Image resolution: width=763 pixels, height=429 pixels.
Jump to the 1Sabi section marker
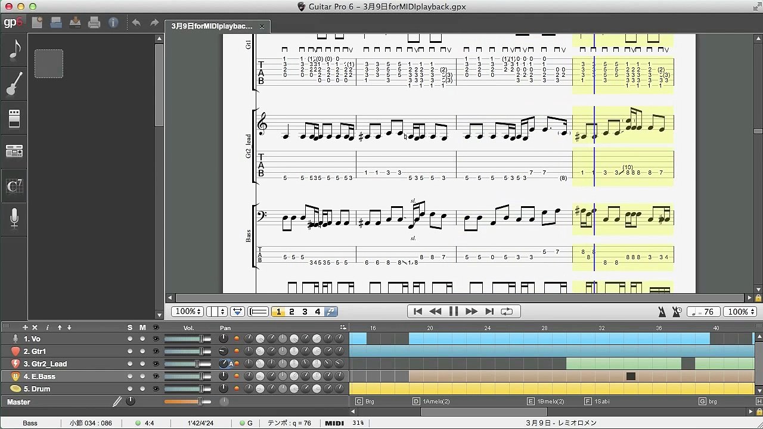(602, 402)
